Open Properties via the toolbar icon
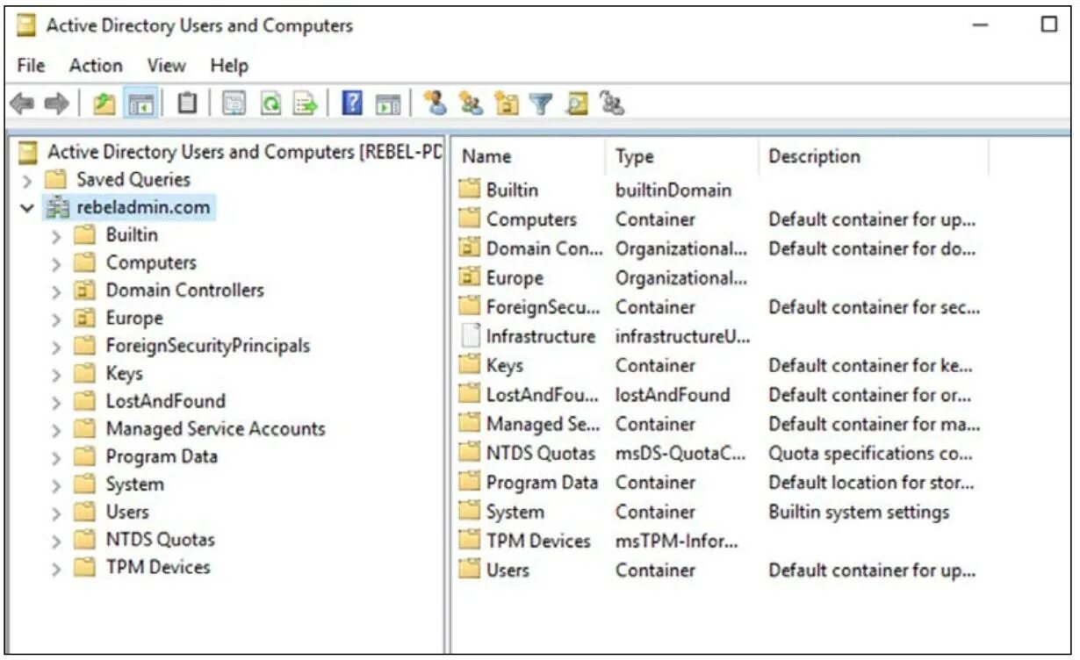 point(233,104)
